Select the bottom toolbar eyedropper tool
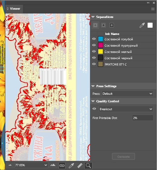 click(x=71, y=166)
